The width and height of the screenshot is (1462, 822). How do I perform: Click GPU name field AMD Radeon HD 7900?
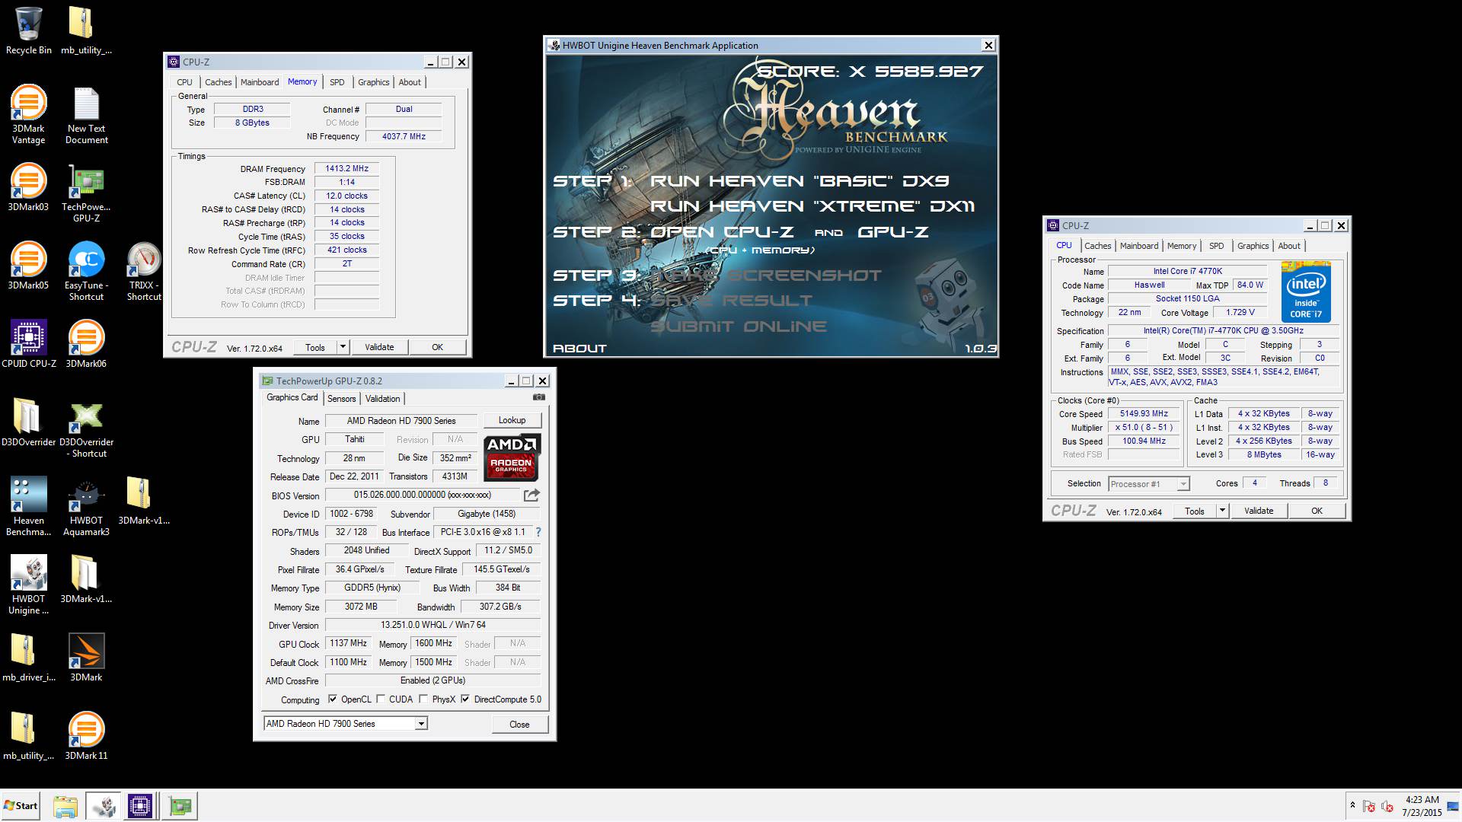(401, 421)
